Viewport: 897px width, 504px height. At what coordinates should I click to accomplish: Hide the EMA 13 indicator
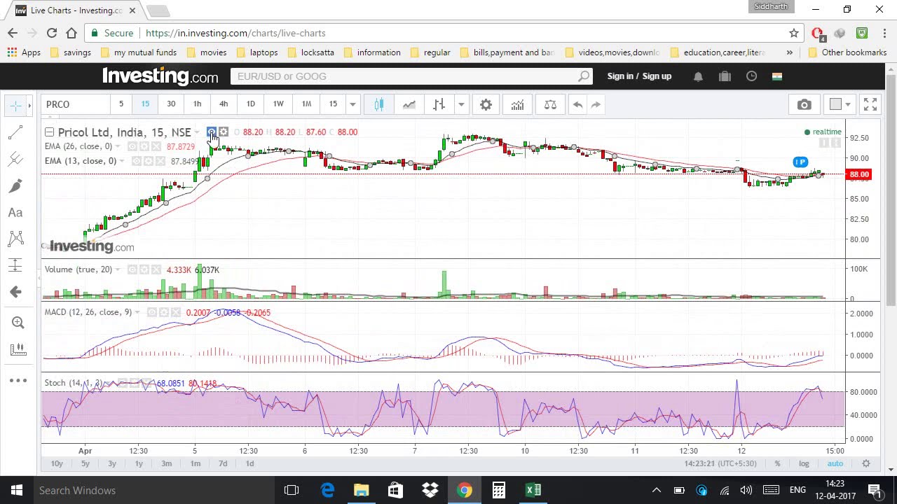pos(137,161)
